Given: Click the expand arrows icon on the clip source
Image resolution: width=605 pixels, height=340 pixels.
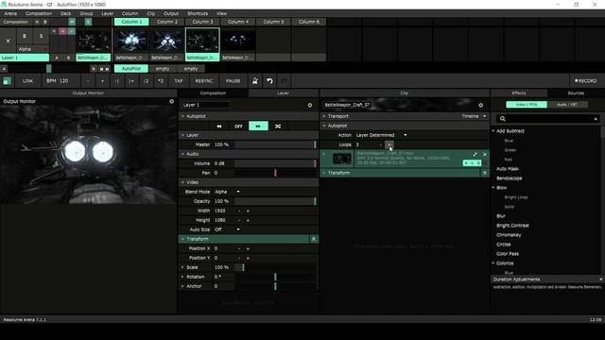Looking at the screenshot, I should tap(475, 154).
